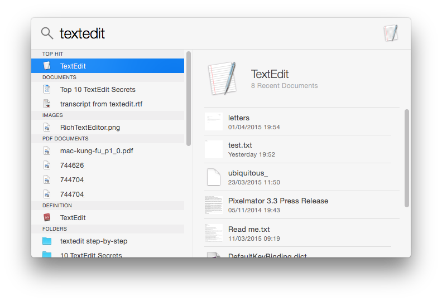Select the first 744704 PDF result
This screenshot has width=442, height=302.
(72, 180)
